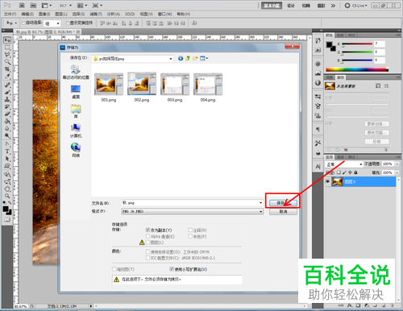The image size is (403, 311).
Task: Select the Zoom magnifier tool in the toolbox
Action: point(7,196)
